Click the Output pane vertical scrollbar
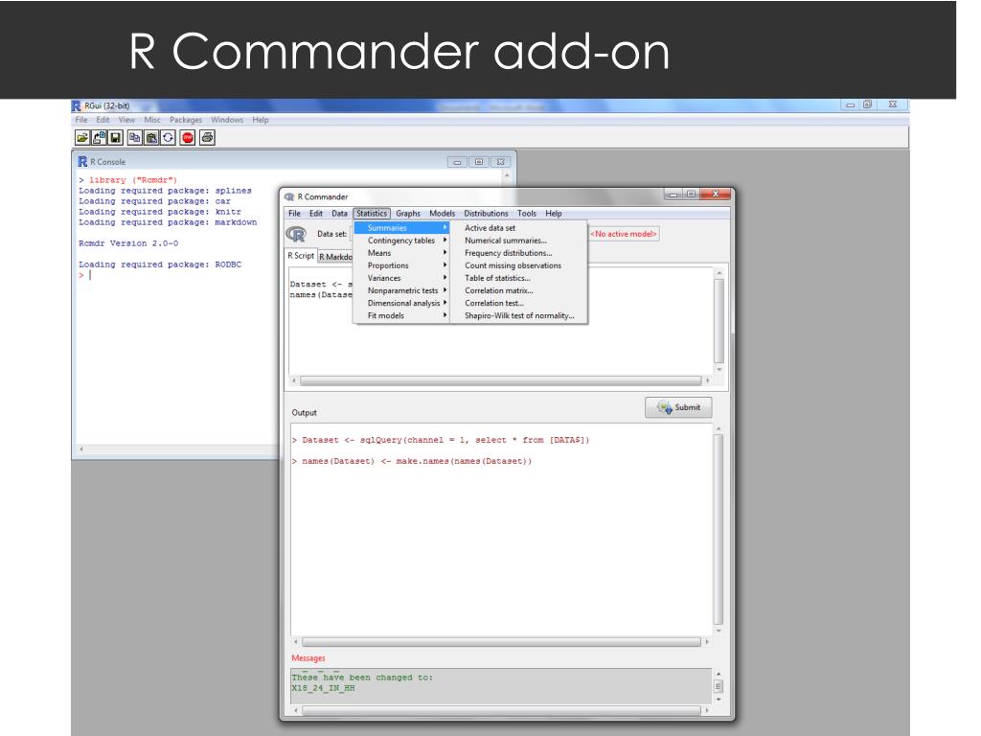The height and width of the screenshot is (736, 981). (x=719, y=529)
